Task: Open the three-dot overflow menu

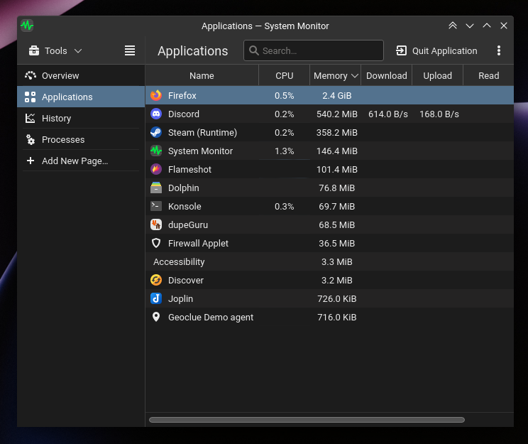Action: coord(499,50)
